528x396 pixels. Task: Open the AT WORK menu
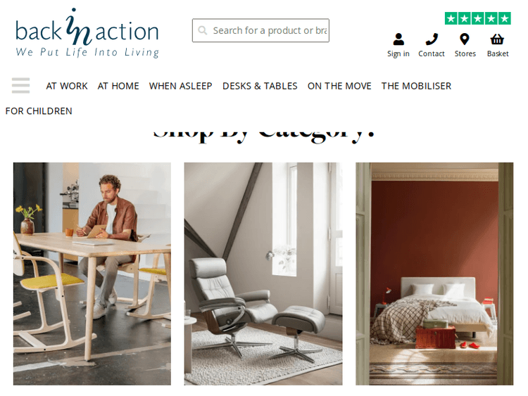(67, 86)
